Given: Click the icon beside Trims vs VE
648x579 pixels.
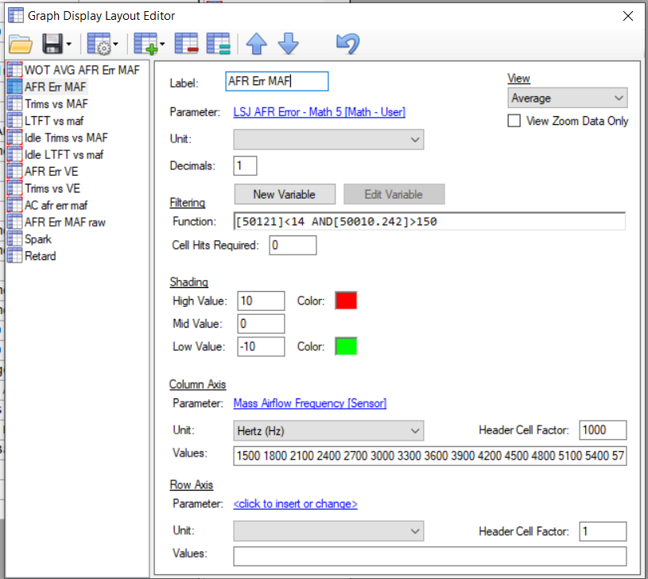Looking at the screenshot, I should [15, 188].
